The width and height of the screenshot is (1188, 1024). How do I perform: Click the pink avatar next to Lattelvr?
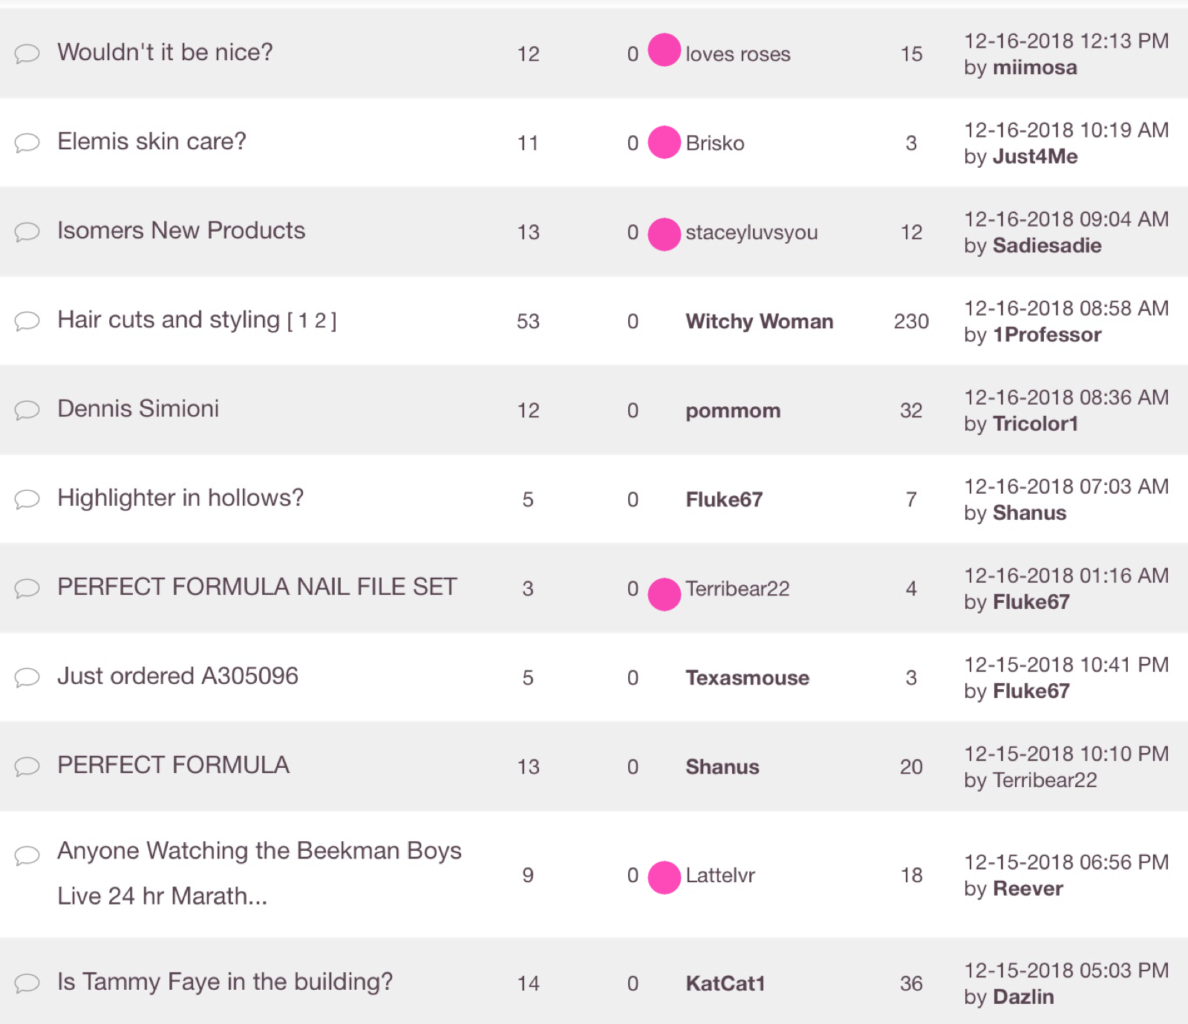pyautogui.click(x=664, y=877)
